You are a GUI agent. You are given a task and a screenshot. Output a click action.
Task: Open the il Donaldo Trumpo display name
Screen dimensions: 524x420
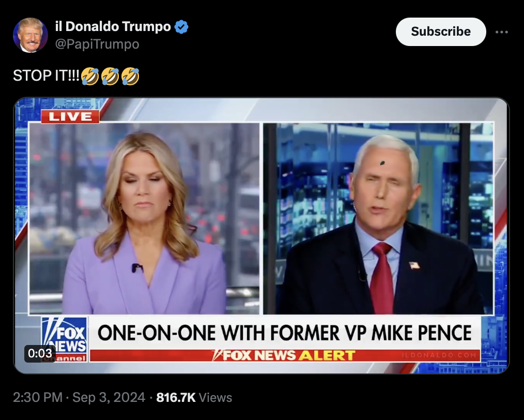click(x=113, y=26)
